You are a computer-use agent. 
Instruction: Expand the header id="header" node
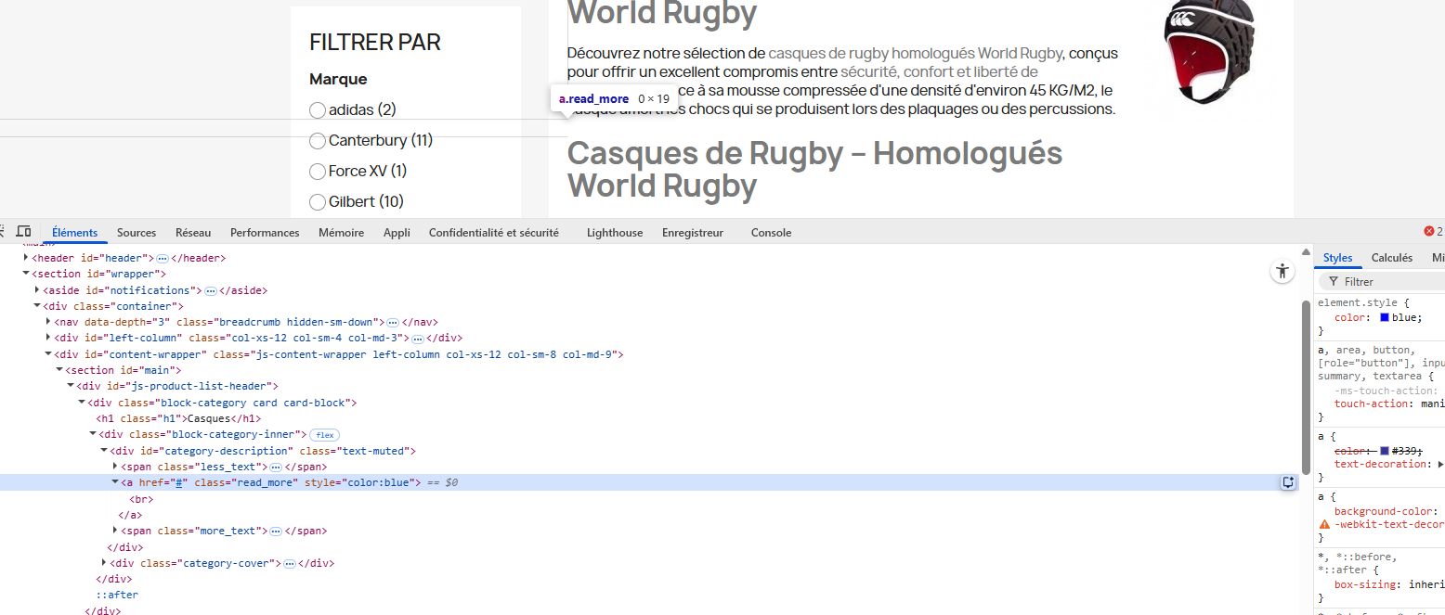[x=26, y=258]
